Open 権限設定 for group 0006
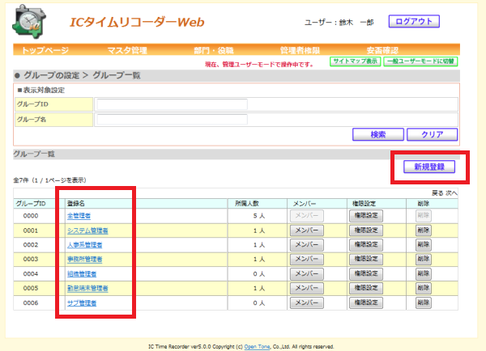 366,302
